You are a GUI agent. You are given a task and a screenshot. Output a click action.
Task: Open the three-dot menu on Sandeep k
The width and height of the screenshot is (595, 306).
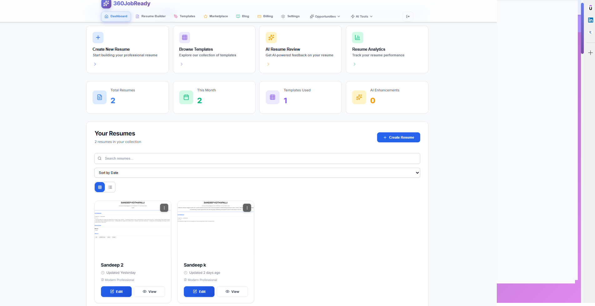tap(247, 208)
